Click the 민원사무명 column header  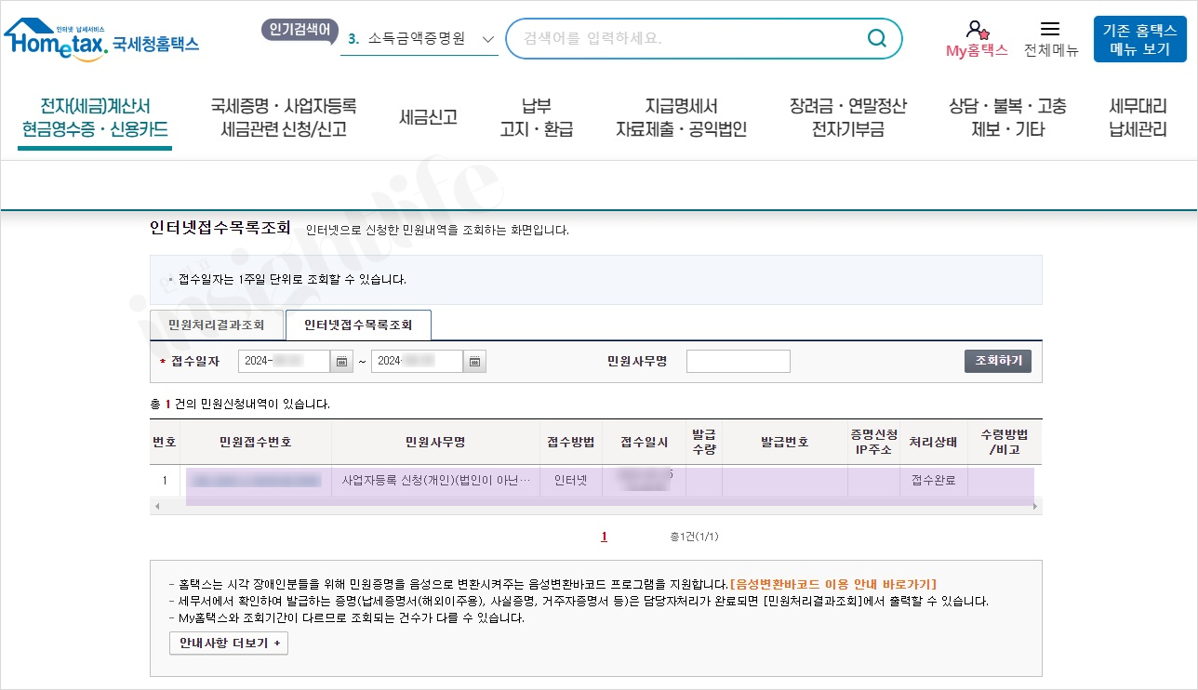coord(435,442)
